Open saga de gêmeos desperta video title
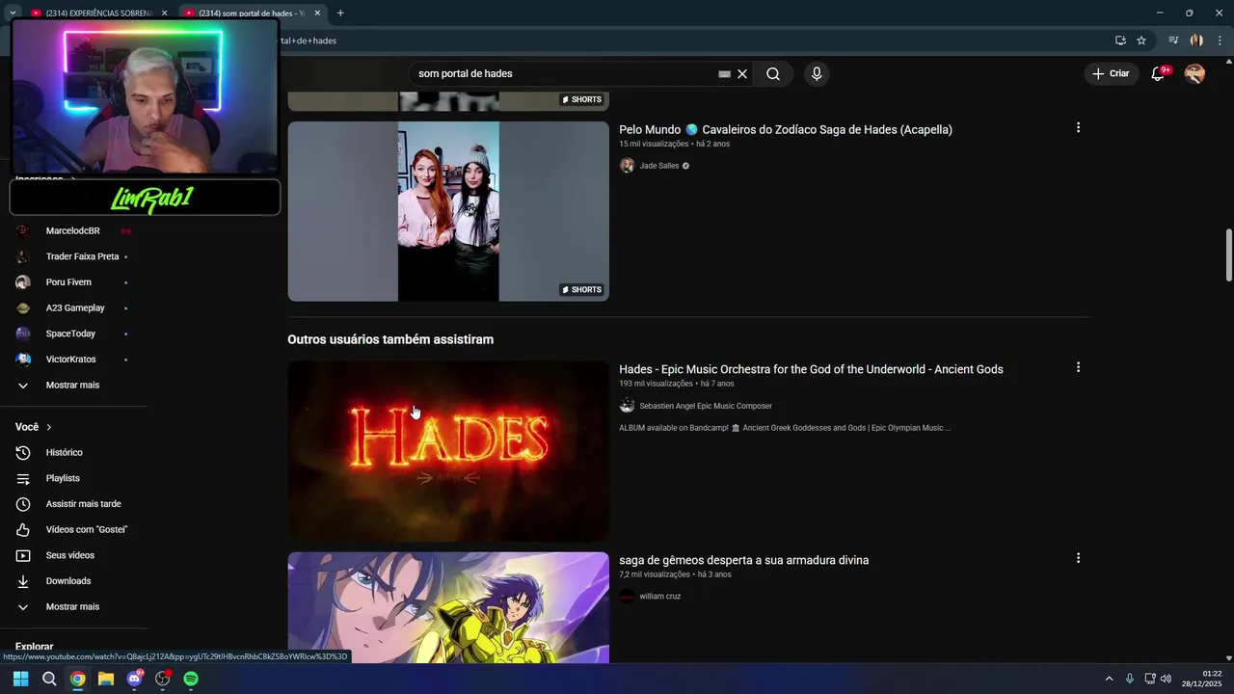Viewport: 1234px width, 694px height. pos(743,560)
